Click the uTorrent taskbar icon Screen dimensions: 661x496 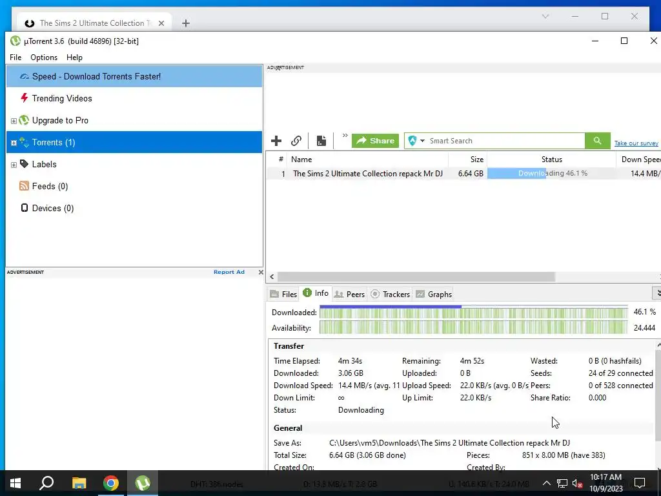[143, 483]
